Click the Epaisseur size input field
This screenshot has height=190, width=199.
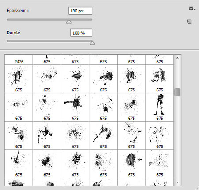click(80, 11)
